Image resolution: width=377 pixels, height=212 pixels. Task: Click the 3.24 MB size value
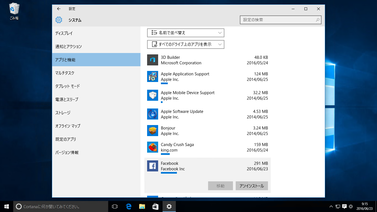(260, 128)
